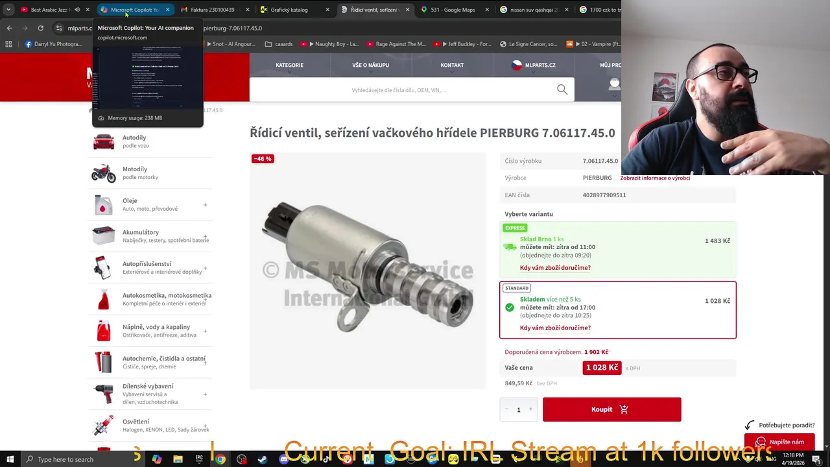Expand the Akumulátory category

point(205,237)
